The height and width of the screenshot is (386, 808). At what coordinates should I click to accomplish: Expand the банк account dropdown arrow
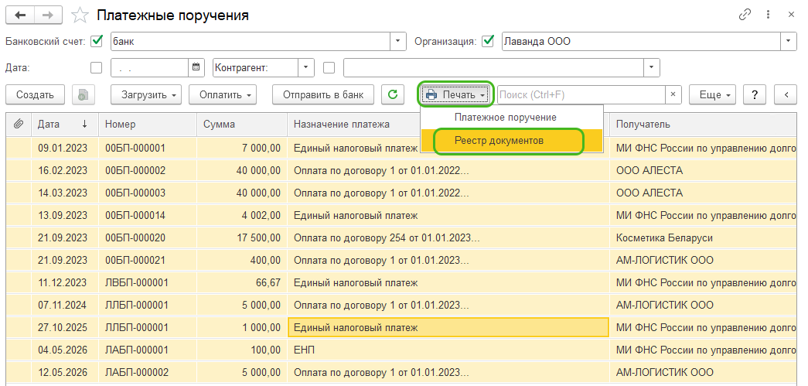click(x=398, y=41)
